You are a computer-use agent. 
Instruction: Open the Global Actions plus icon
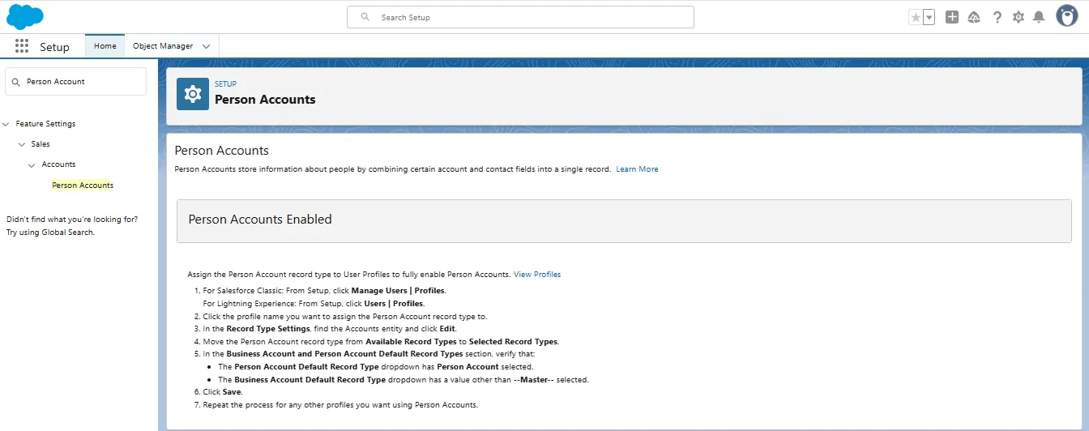(x=952, y=17)
